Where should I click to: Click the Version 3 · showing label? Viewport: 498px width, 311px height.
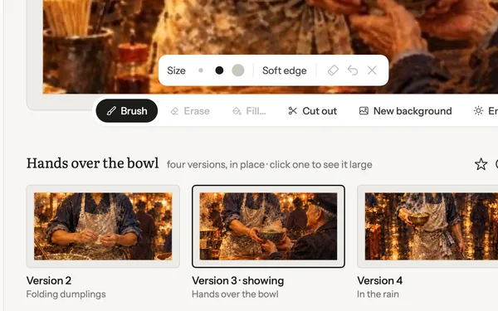pos(238,280)
